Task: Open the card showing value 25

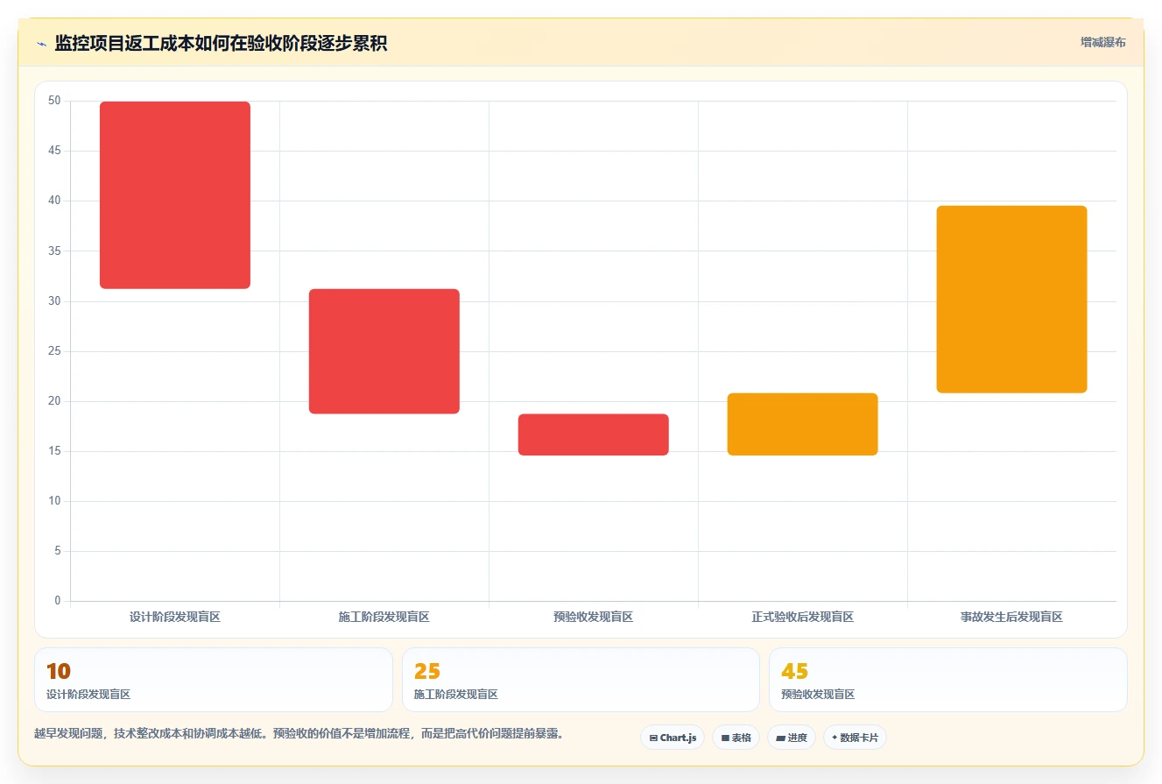Action: [581, 680]
